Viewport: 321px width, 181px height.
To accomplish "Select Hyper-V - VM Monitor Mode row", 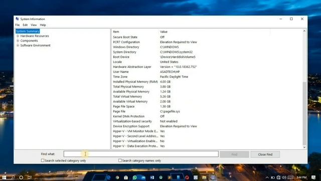I will coord(207,131).
